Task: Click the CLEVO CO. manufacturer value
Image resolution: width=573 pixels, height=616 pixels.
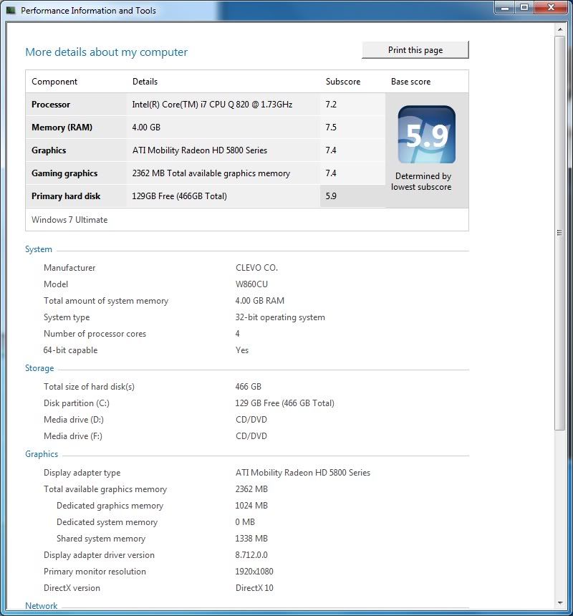Action: click(x=256, y=268)
